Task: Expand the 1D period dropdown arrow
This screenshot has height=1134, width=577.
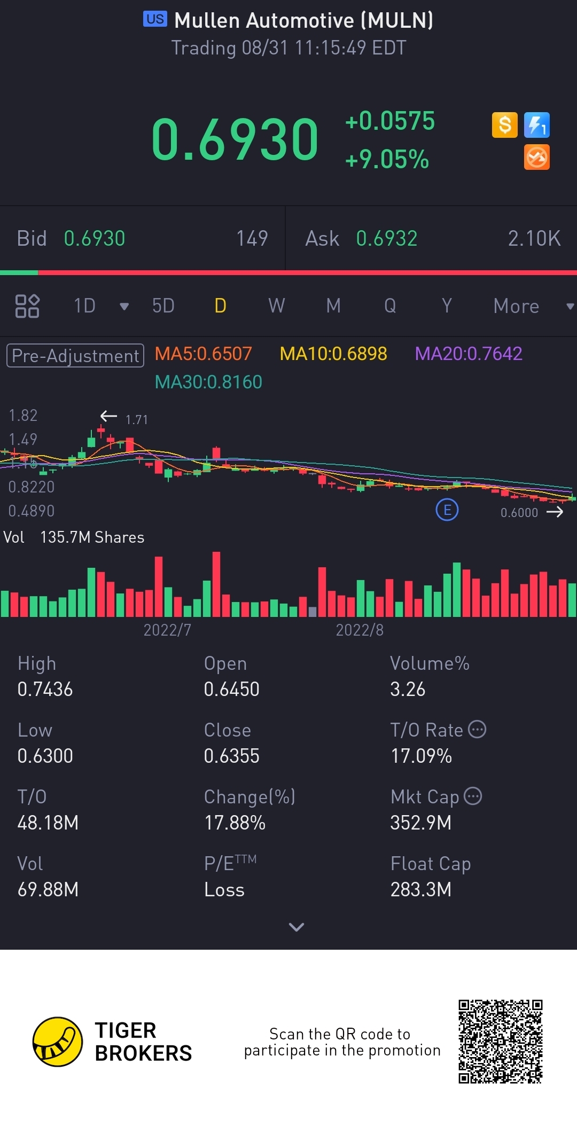Action: (x=124, y=306)
